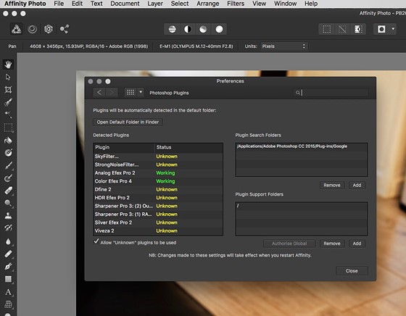Select the Flood Select wand tool

point(8,115)
